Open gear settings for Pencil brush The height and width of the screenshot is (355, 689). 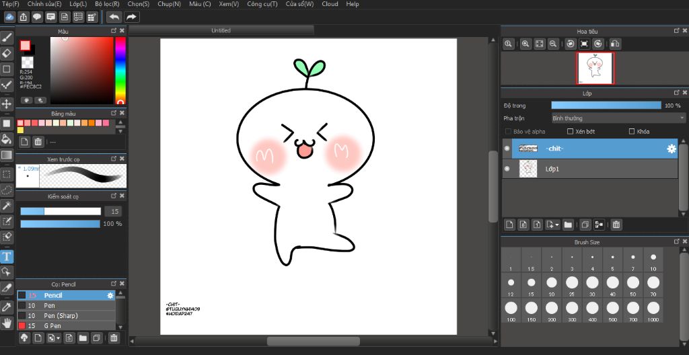point(110,296)
